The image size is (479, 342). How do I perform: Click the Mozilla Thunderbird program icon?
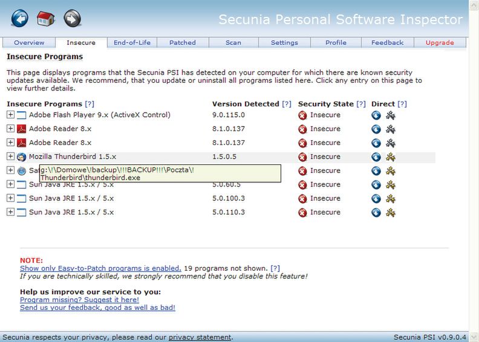[21, 157]
